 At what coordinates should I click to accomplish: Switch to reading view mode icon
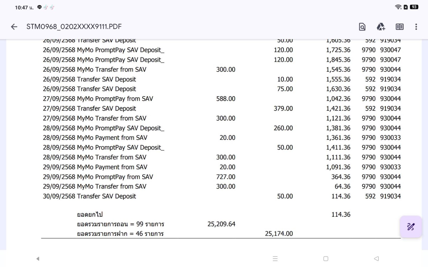[399, 27]
